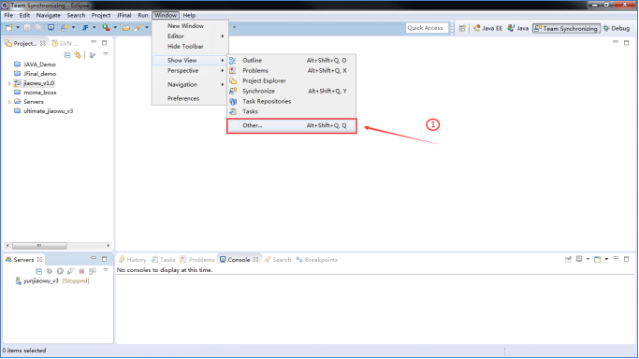Click the Open Perspective icon
The width and height of the screenshot is (639, 359).
[462, 28]
